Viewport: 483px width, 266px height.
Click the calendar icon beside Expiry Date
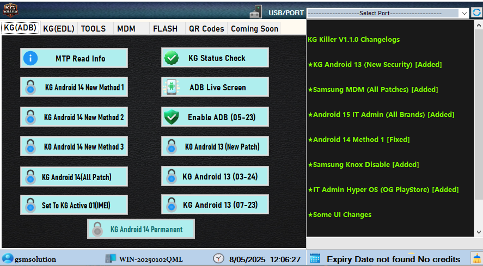click(x=315, y=258)
